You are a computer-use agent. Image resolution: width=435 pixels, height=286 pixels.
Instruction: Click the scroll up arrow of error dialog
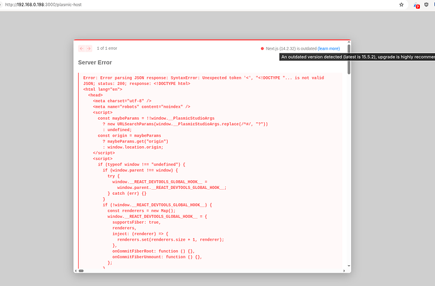point(348,42)
